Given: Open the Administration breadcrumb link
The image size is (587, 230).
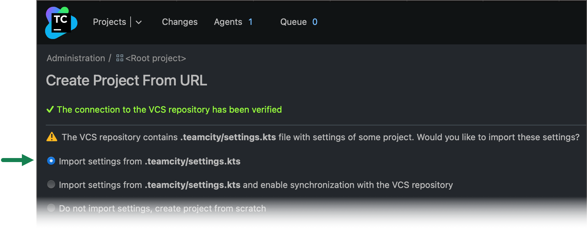Looking at the screenshot, I should tap(75, 58).
